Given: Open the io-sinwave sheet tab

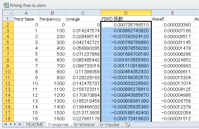Looking at the screenshot, I should (84, 124).
